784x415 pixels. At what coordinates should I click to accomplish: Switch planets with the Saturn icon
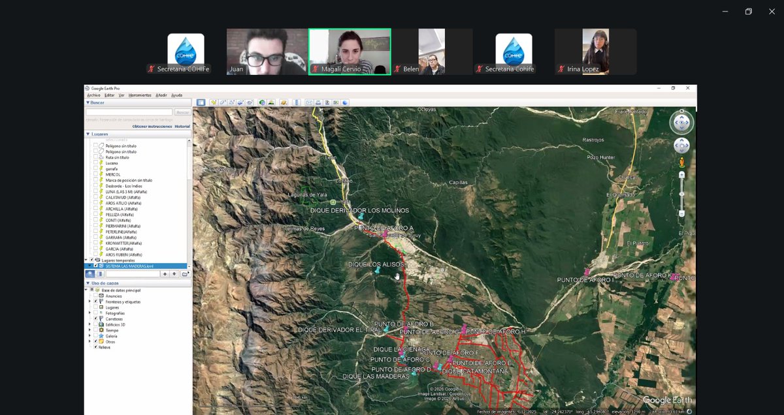[283, 102]
